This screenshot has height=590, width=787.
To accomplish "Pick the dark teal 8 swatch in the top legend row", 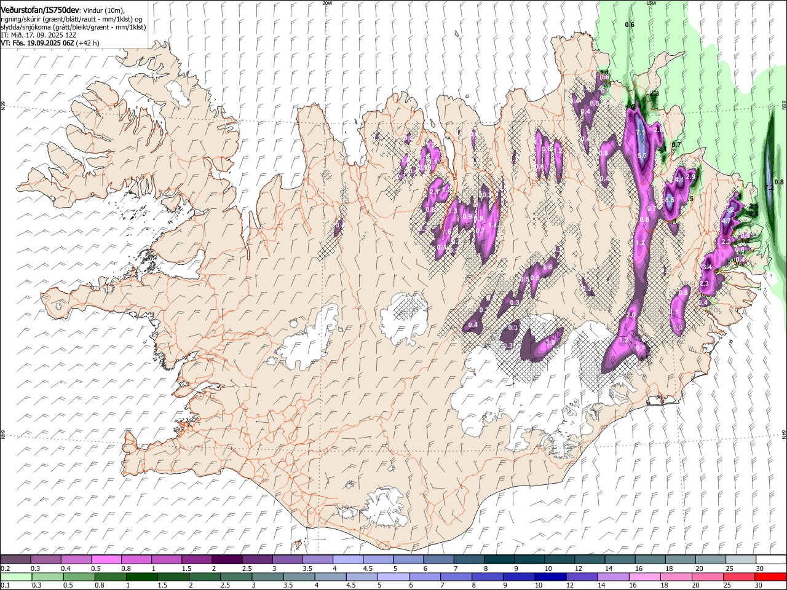I will tap(500, 560).
